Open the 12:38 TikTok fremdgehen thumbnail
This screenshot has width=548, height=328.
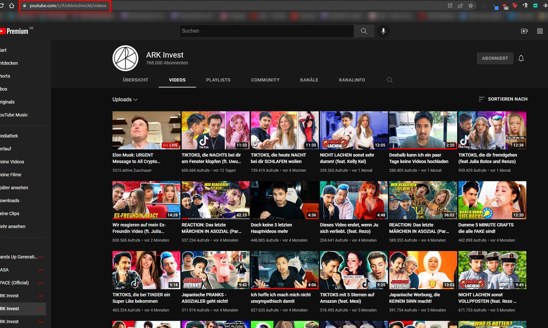(492, 130)
